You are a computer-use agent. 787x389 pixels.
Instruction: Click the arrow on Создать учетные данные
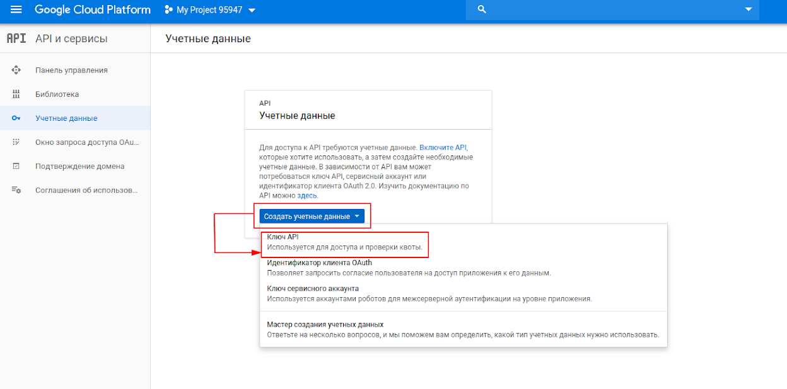[x=357, y=217]
